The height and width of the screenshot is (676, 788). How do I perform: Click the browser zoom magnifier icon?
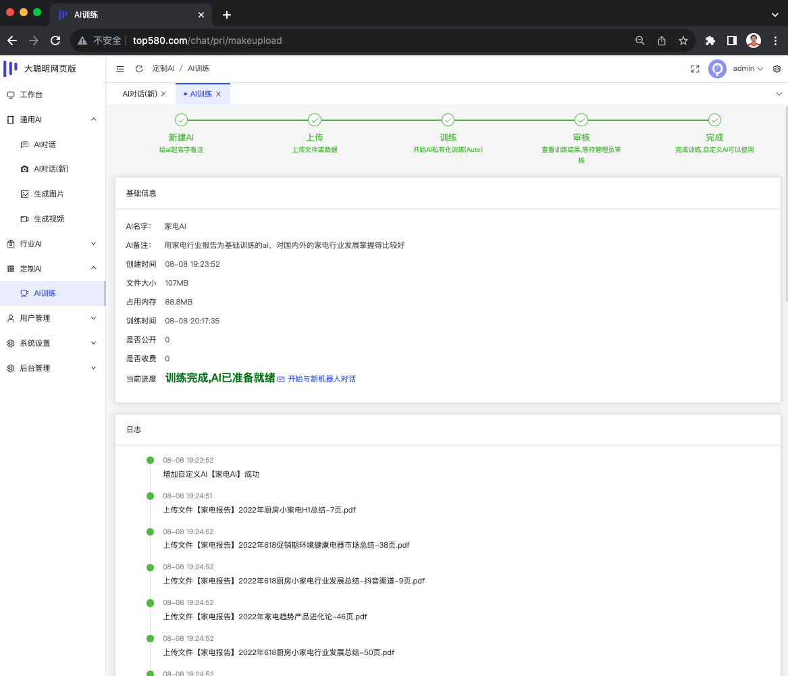[x=640, y=41]
